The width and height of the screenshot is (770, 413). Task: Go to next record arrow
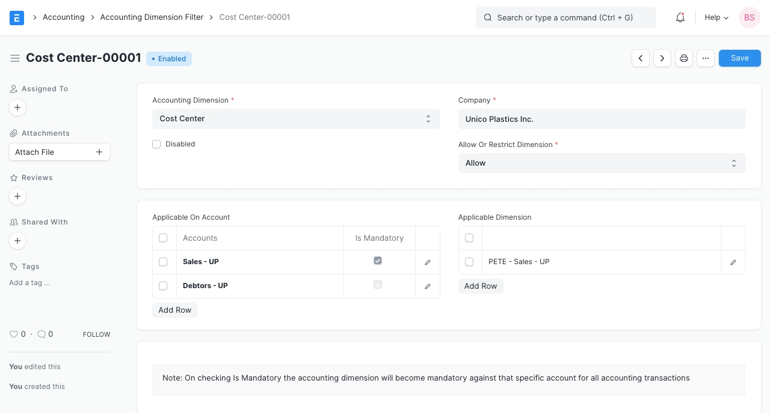click(662, 58)
